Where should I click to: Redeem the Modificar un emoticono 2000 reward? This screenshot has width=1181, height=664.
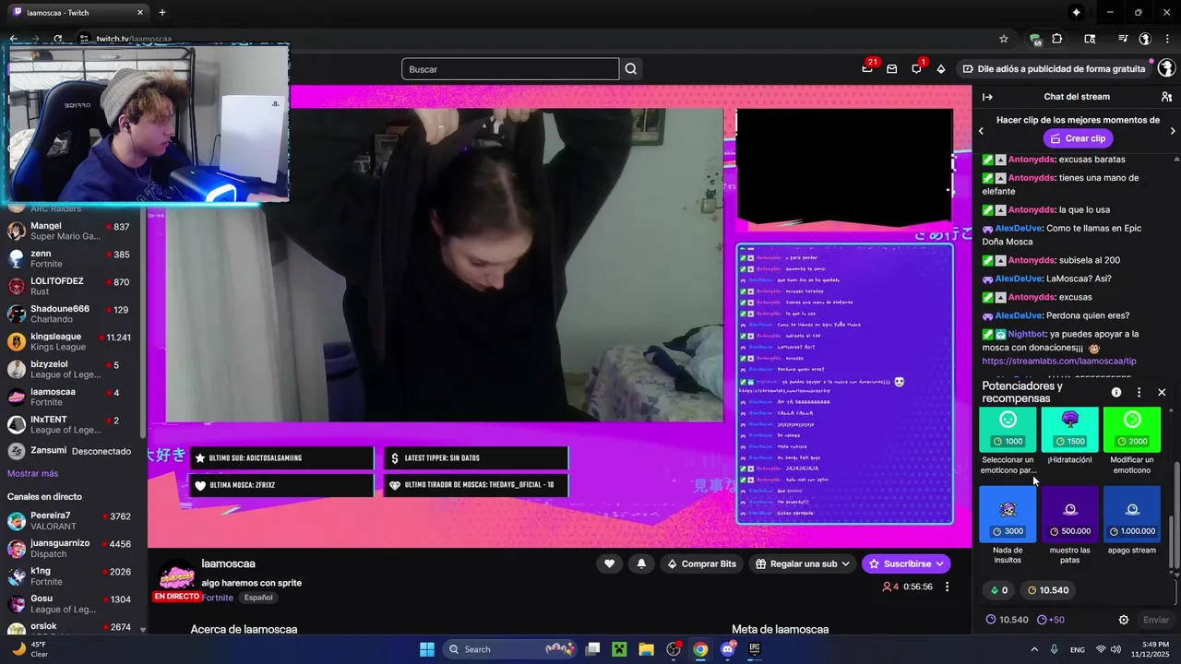coord(1132,441)
